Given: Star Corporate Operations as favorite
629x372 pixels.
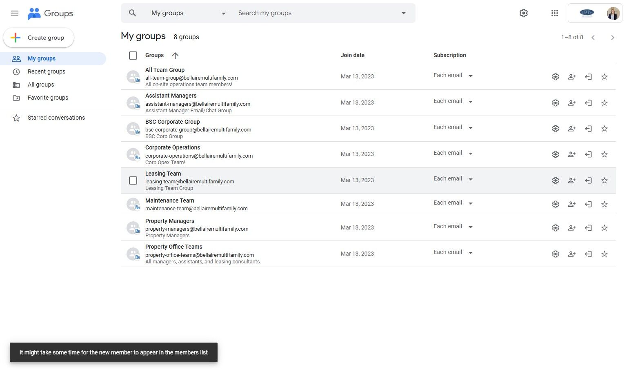Looking at the screenshot, I should tap(604, 154).
